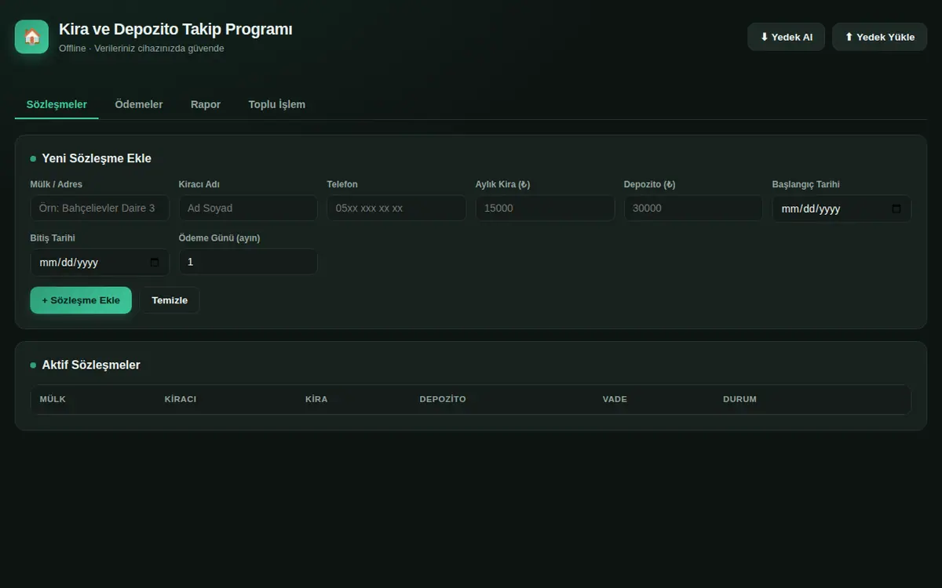
Task: Click the Aktif Sözleşmeler heading
Action: point(91,365)
